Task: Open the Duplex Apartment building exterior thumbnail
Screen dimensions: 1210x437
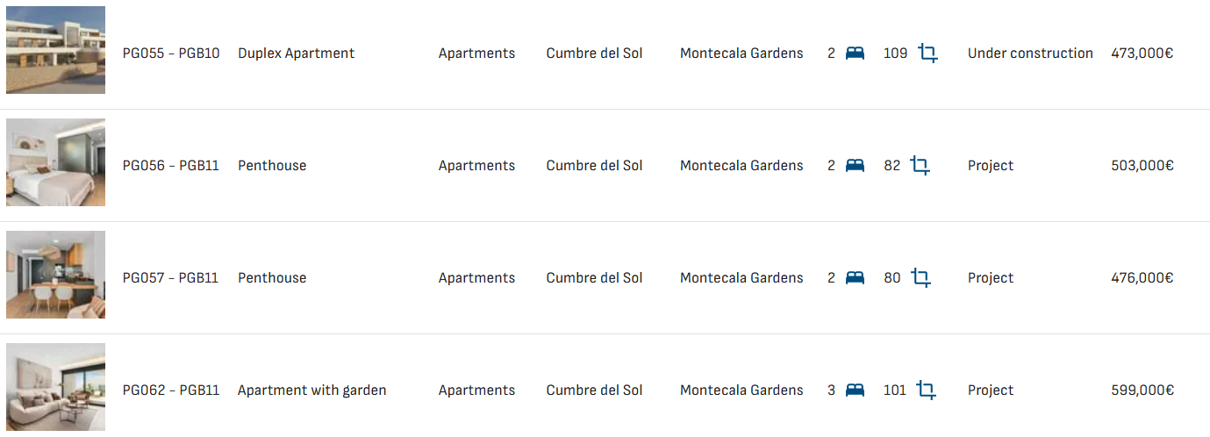Action: [55, 50]
